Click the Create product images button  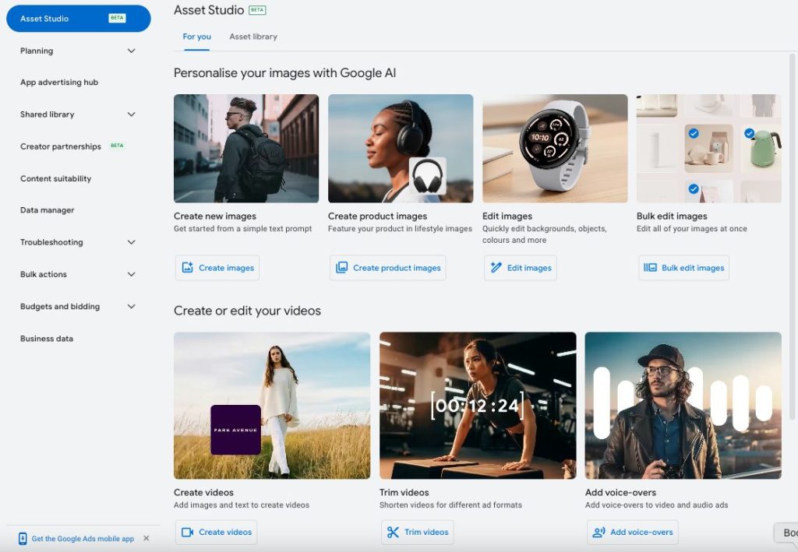(x=388, y=268)
